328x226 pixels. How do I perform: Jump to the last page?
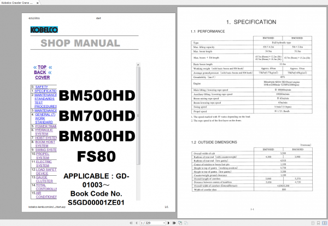[x=174, y=223]
